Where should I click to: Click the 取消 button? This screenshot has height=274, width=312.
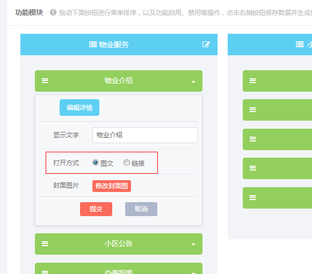141,209
